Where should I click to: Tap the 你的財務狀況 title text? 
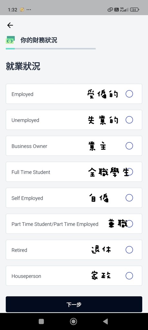click(x=39, y=40)
